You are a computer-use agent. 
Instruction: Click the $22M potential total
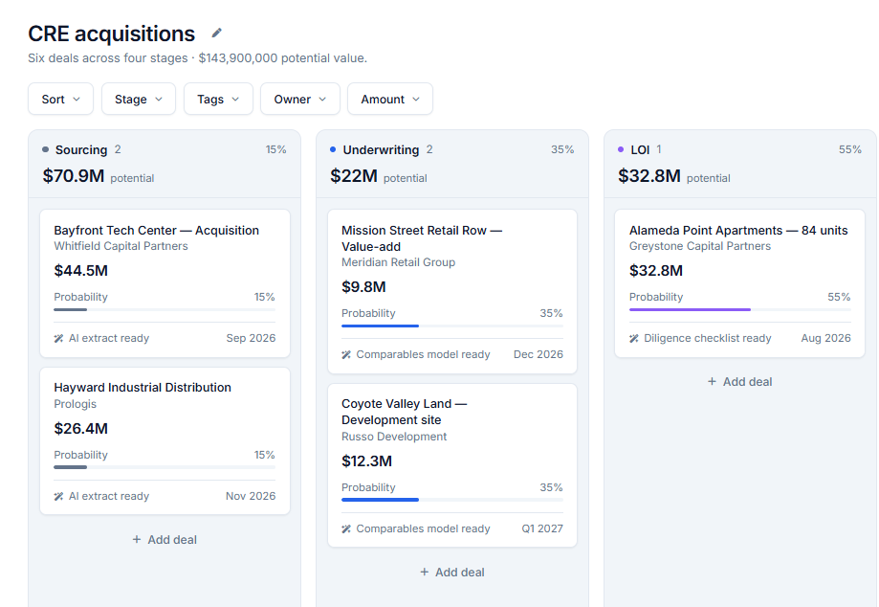[x=354, y=176]
